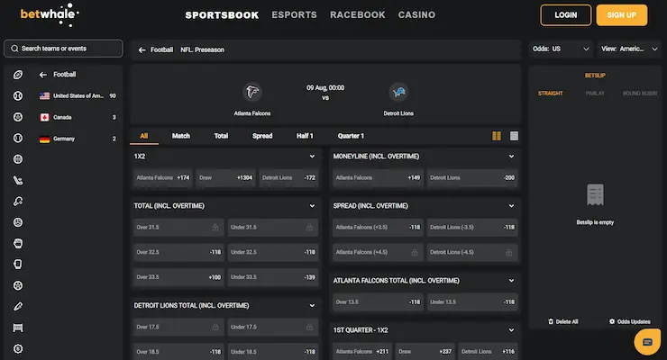The image size is (667, 360).
Task: Open United States of America leagues
Action: point(78,96)
